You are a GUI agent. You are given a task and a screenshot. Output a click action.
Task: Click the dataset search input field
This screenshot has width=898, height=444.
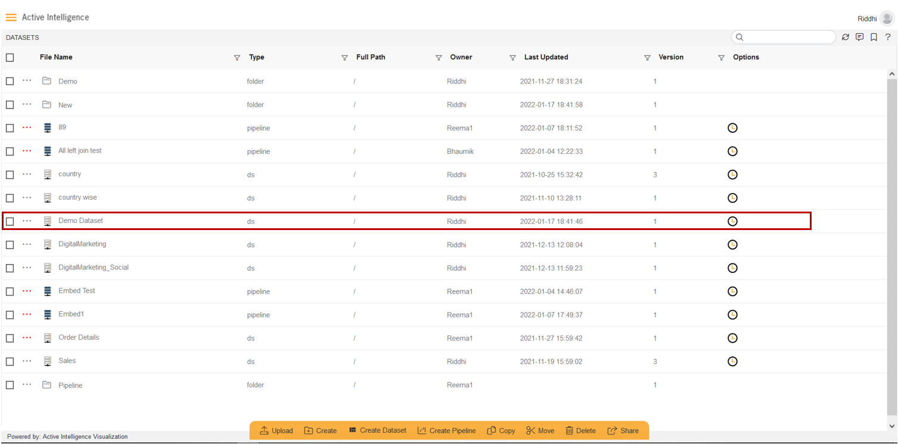784,37
